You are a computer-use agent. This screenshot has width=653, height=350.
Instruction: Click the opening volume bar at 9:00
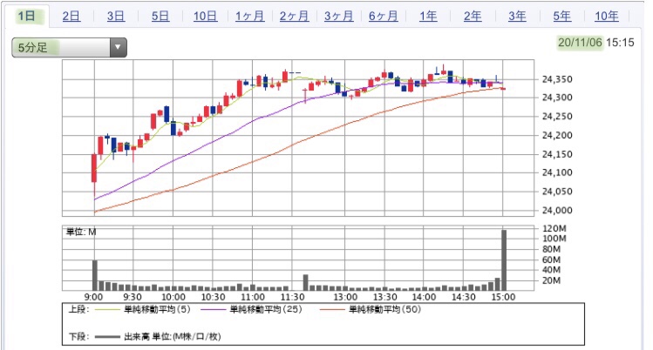point(94,275)
